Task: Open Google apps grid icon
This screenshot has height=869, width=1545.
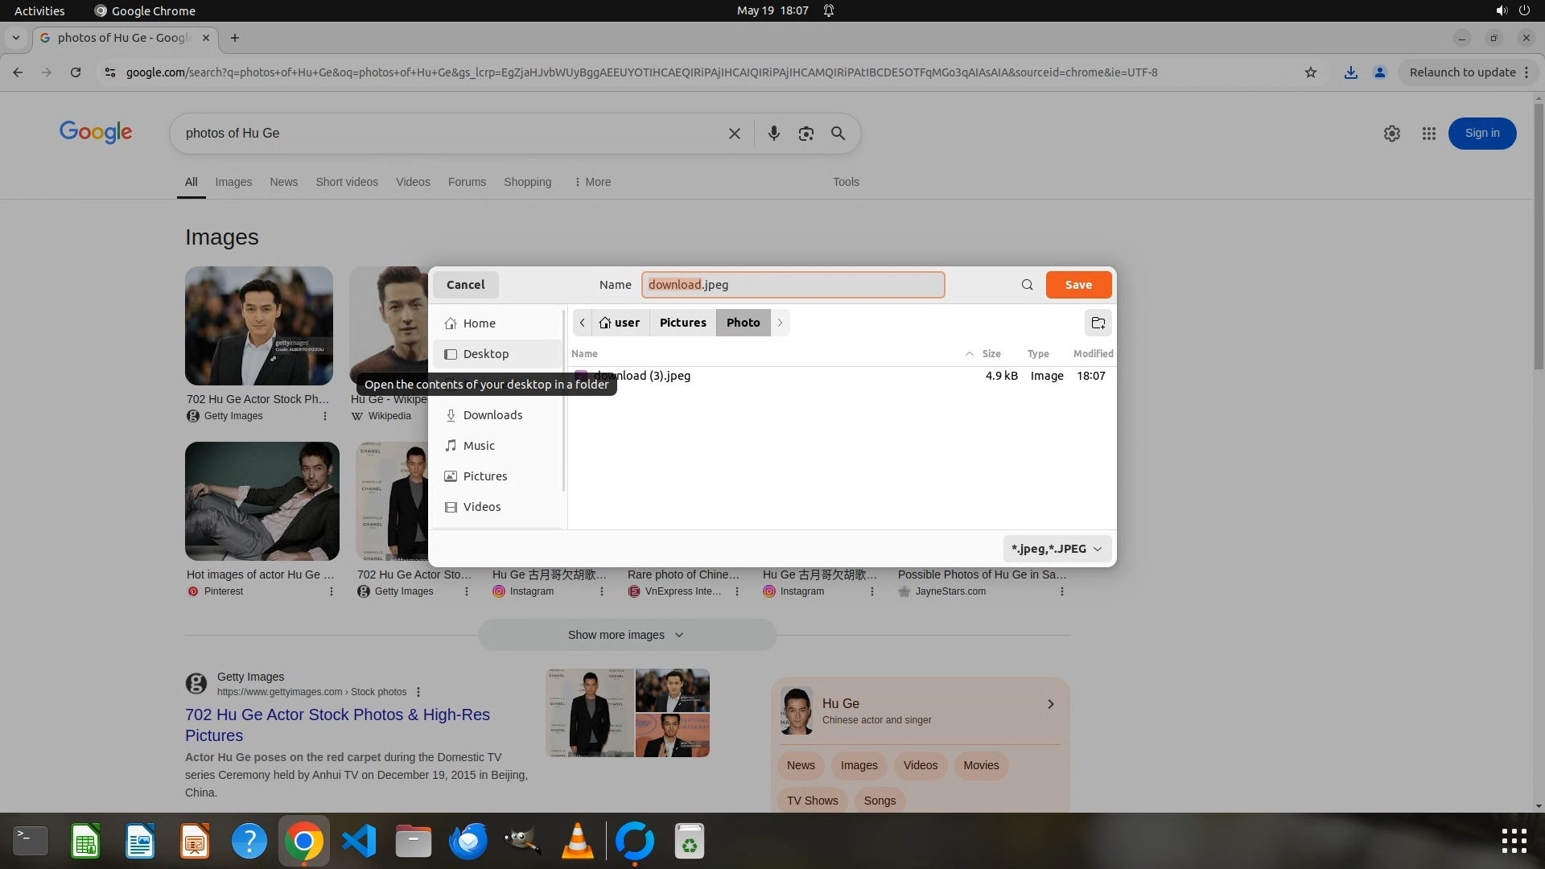Action: tap(1428, 134)
